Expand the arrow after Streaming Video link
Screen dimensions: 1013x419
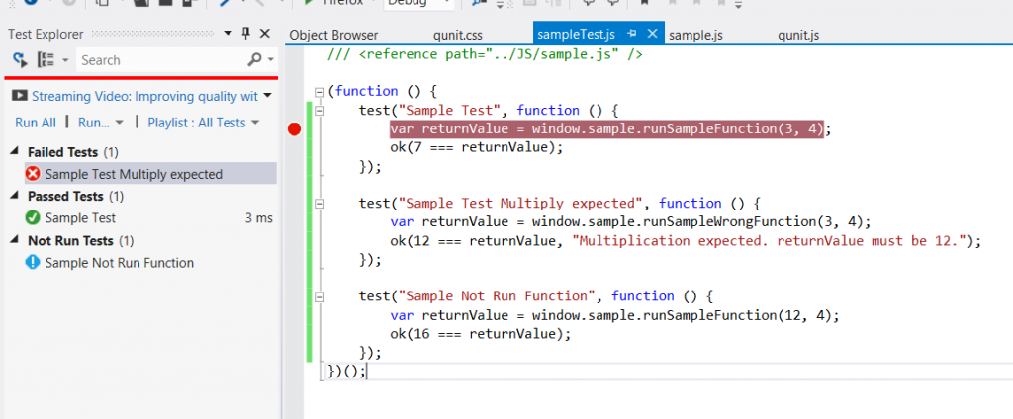pos(268,97)
